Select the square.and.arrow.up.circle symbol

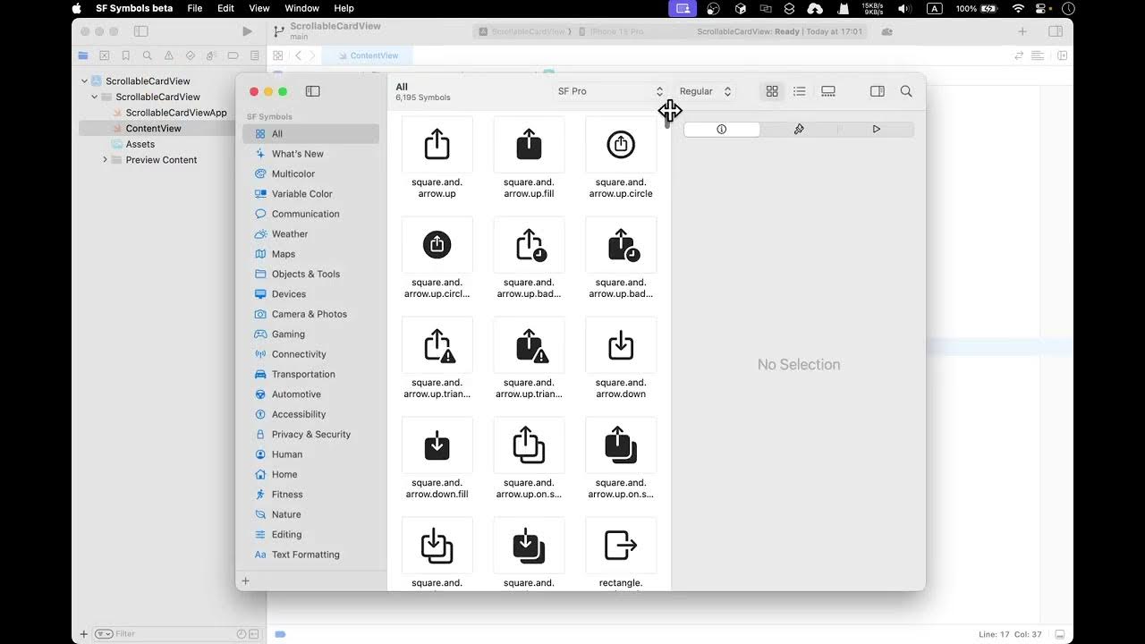pos(621,145)
